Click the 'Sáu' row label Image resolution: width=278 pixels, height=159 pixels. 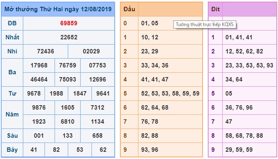click(12, 135)
